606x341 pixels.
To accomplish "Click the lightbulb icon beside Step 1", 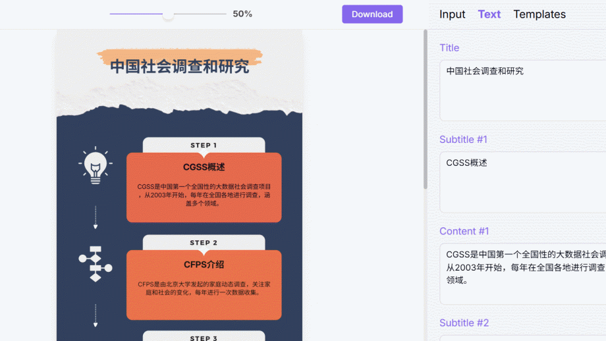I will (96, 166).
